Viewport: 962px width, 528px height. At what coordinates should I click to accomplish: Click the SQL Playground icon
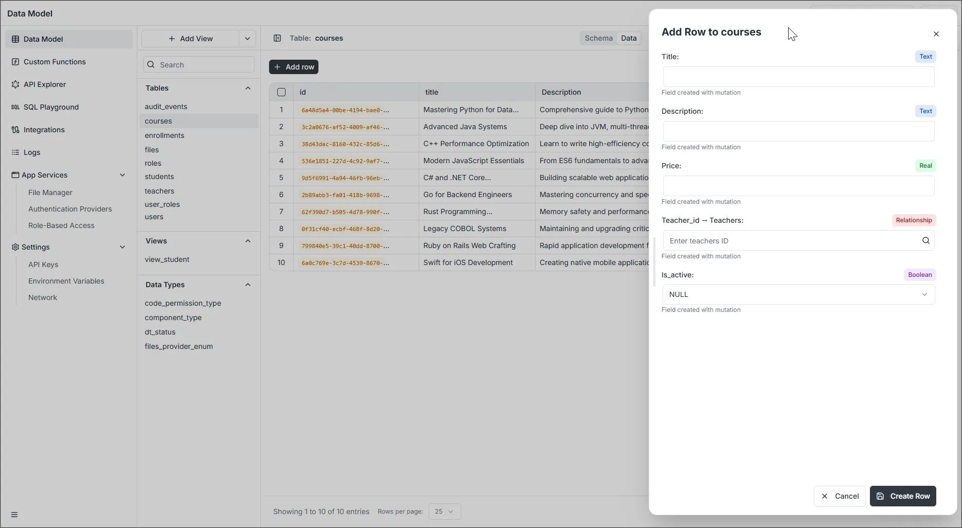15,107
